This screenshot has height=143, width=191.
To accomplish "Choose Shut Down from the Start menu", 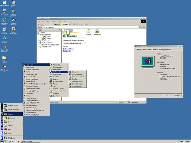I will (x=13, y=138).
